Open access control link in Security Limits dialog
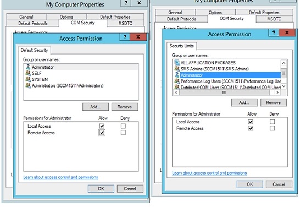This screenshot has width=306, height=207. (209, 173)
